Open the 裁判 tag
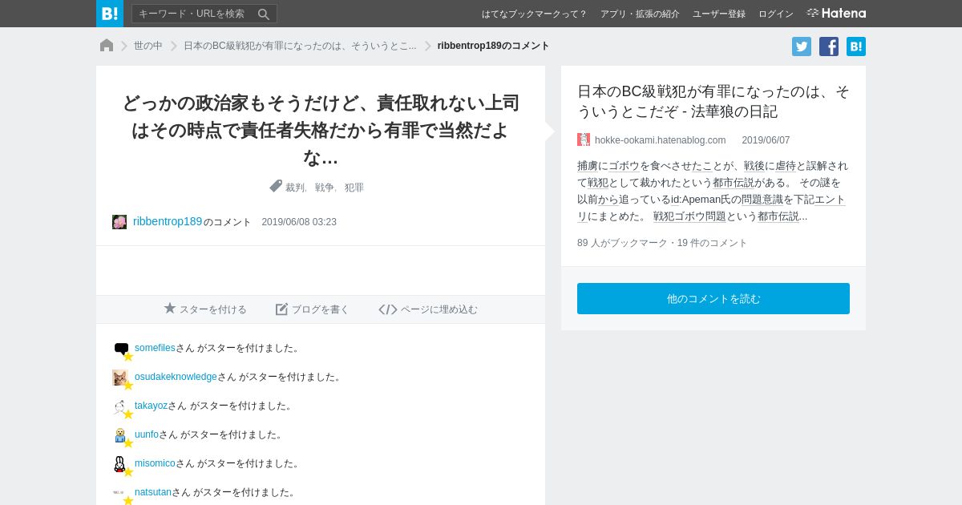This screenshot has width=962, height=505. click(x=295, y=188)
